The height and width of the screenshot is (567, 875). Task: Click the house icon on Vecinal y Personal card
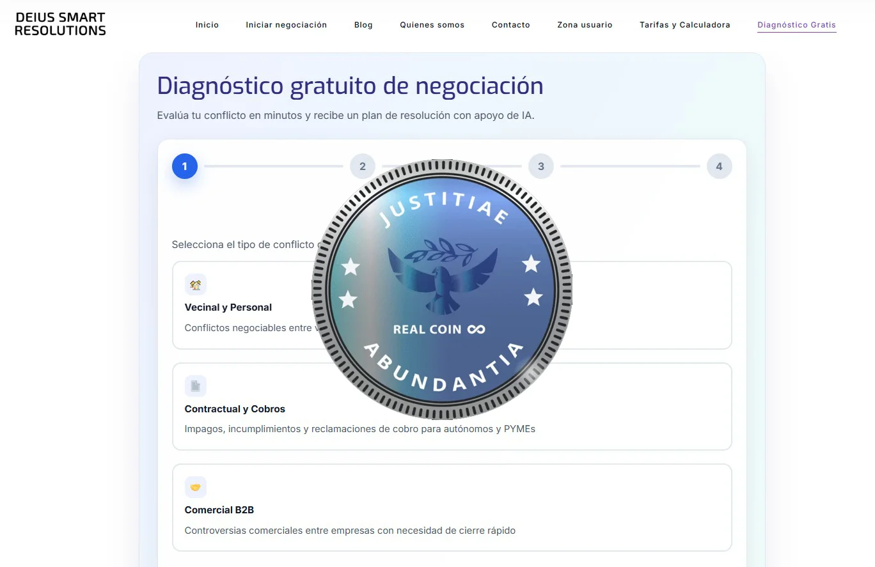click(x=196, y=284)
